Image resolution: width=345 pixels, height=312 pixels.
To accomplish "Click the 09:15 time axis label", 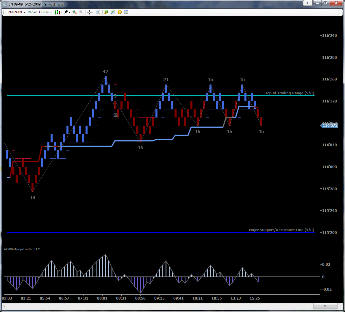I will 159,298.
